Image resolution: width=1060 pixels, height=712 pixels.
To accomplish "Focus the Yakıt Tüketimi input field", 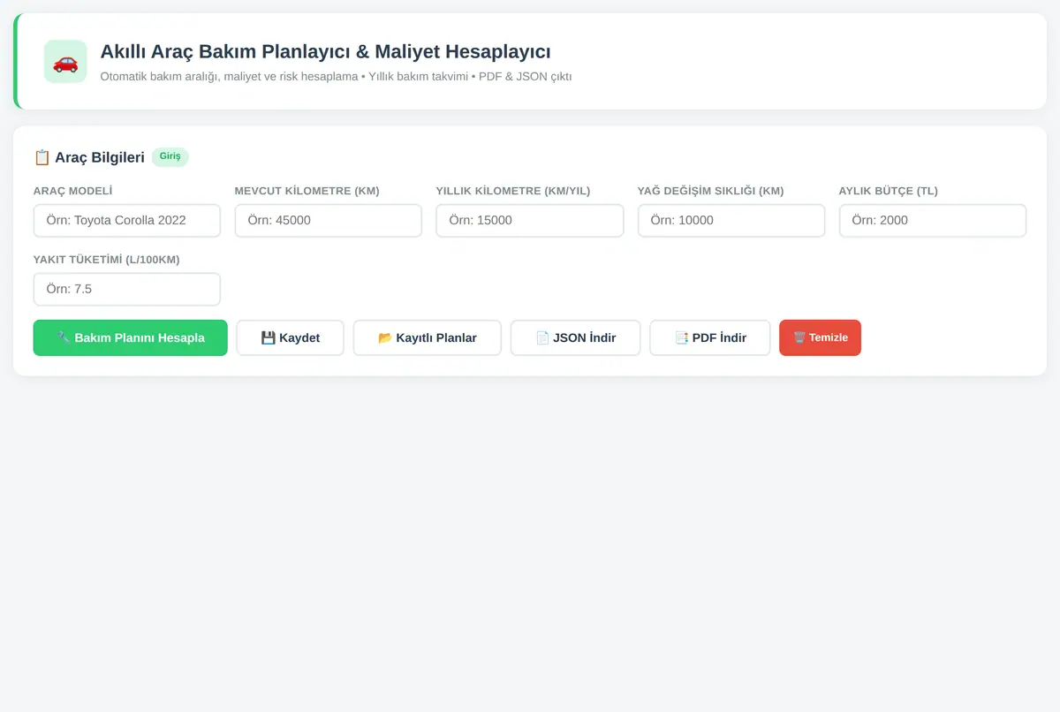I will pos(127,289).
